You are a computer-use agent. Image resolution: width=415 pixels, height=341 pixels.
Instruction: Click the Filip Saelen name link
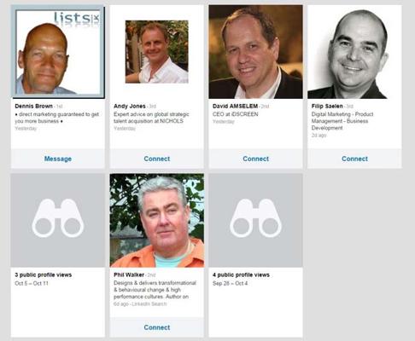click(x=327, y=106)
